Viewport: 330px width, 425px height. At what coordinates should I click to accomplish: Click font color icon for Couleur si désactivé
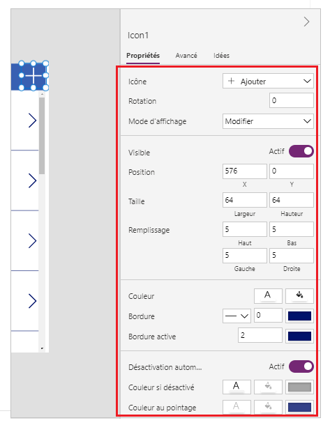click(237, 387)
